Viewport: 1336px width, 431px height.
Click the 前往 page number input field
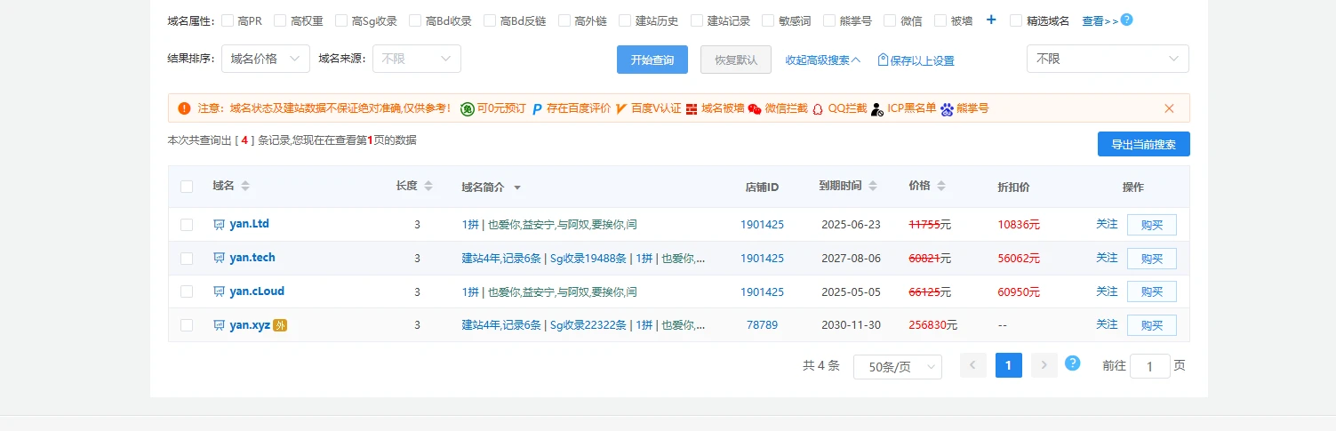pos(1149,366)
